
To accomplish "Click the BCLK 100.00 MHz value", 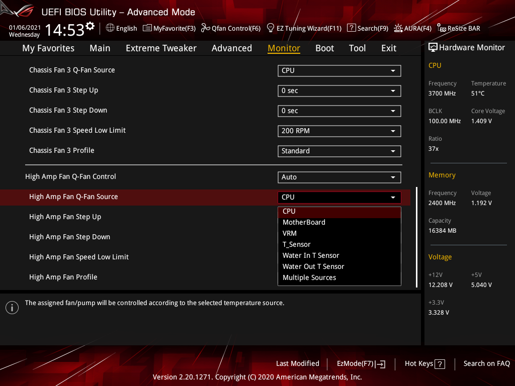I will (445, 121).
